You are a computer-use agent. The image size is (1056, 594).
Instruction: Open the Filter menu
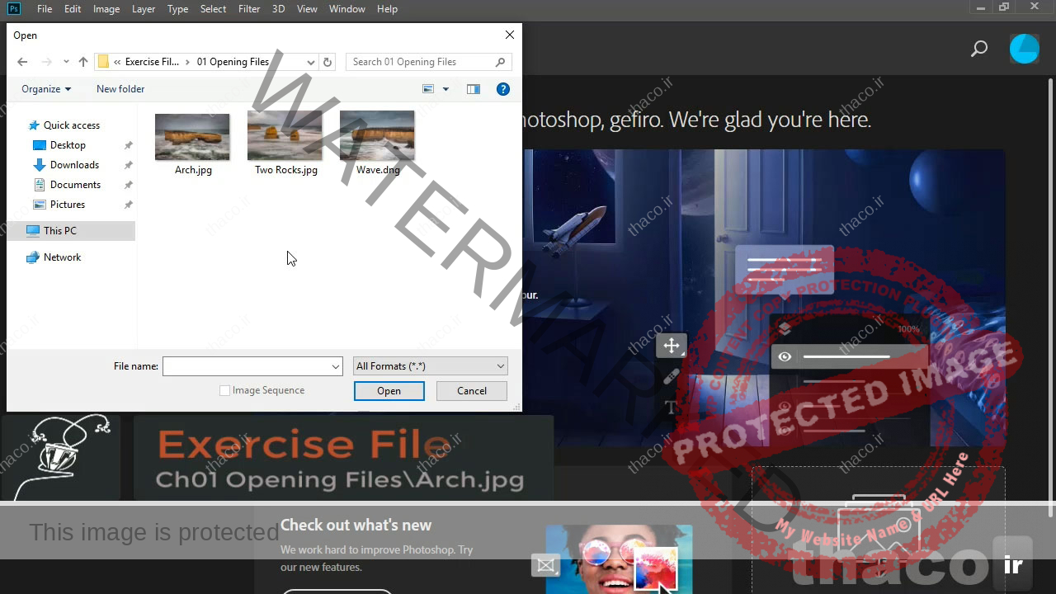249,9
